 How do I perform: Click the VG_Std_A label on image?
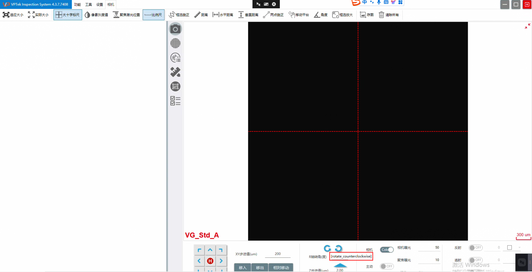tap(202, 235)
